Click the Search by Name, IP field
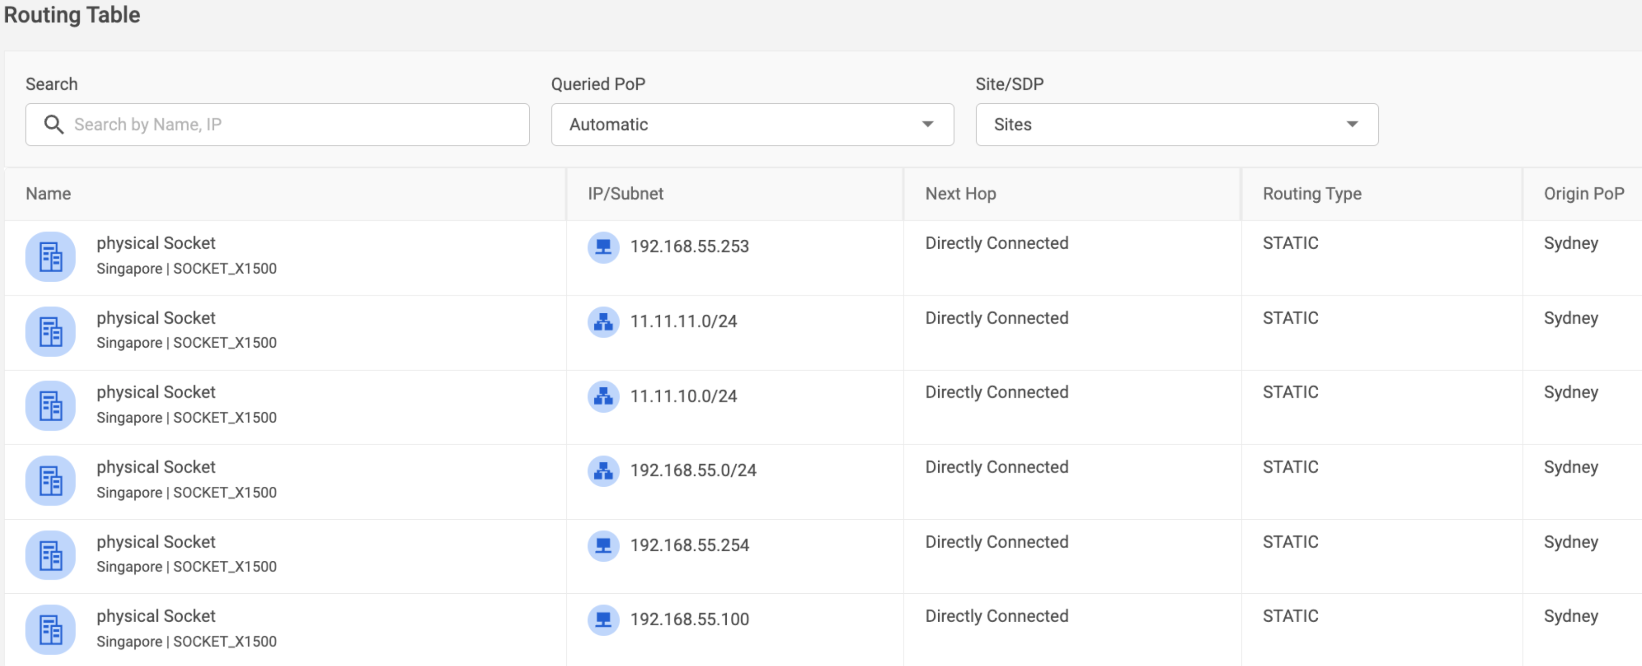Image resolution: width=1642 pixels, height=666 pixels. (277, 124)
